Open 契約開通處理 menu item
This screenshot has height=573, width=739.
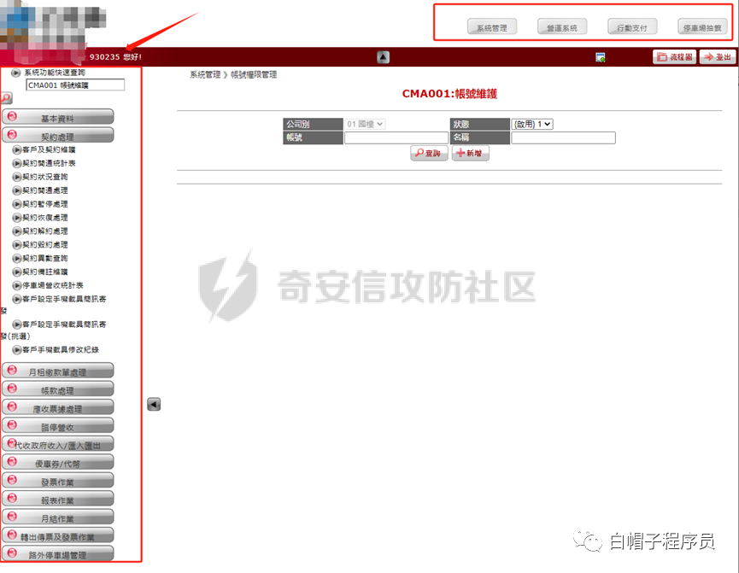[x=44, y=190]
